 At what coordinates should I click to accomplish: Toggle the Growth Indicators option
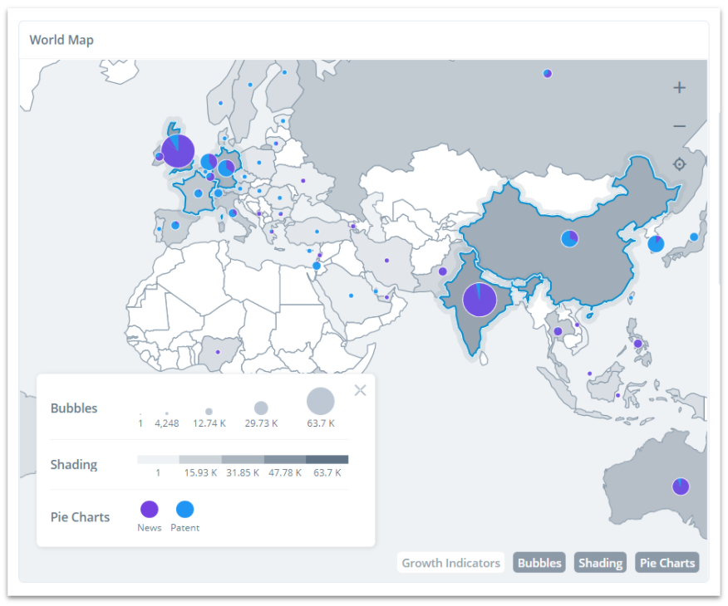[451, 563]
